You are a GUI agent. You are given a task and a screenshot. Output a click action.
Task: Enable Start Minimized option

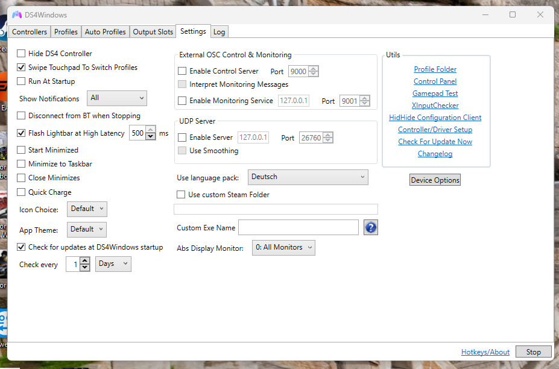click(21, 150)
